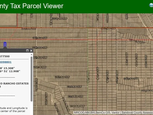Screen dimensions: 153x115
Task: Click the 22nd Ave NW street label
Action: pos(75,96)
